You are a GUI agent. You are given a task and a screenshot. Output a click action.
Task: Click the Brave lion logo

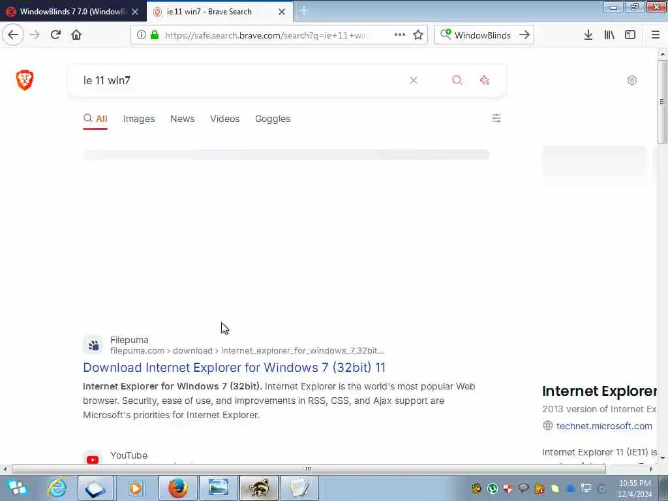pyautogui.click(x=25, y=80)
